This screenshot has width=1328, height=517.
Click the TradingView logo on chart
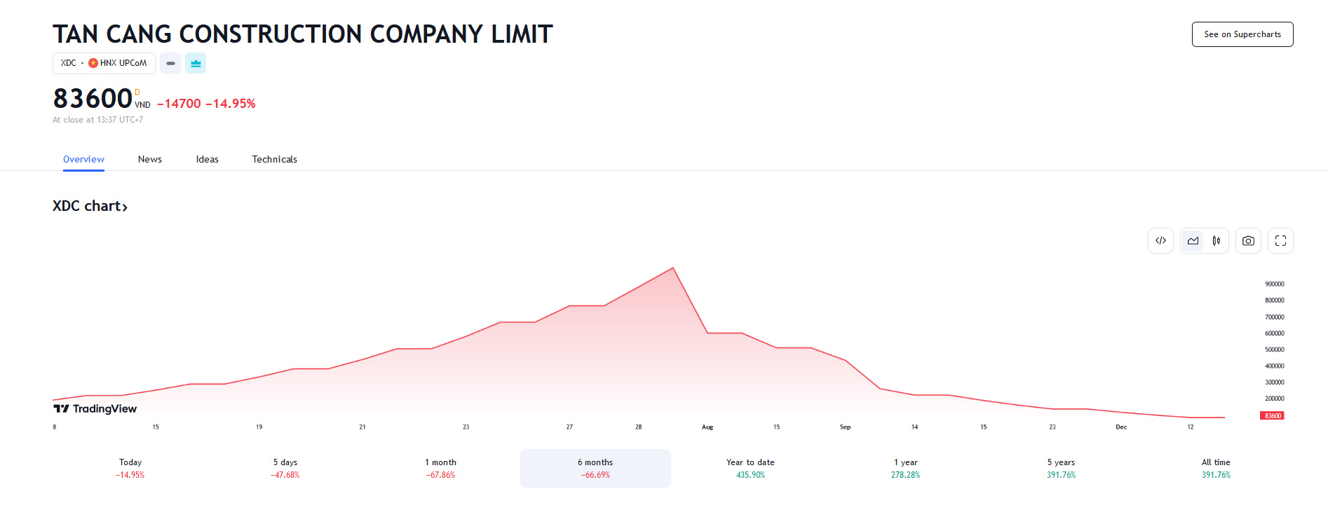pos(95,408)
